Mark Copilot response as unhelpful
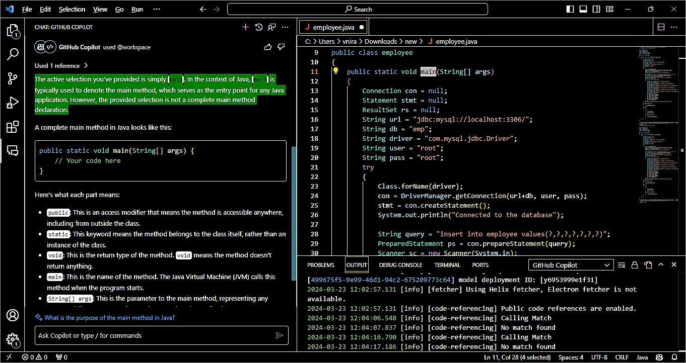The width and height of the screenshot is (686, 363). coord(281,47)
